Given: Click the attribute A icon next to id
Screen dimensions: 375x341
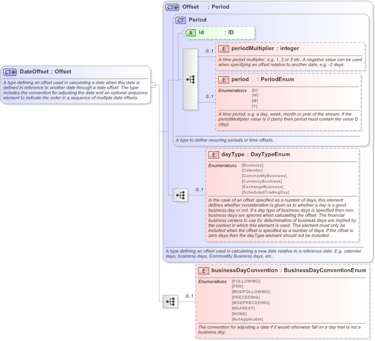Looking at the screenshot, I should pos(191,32).
